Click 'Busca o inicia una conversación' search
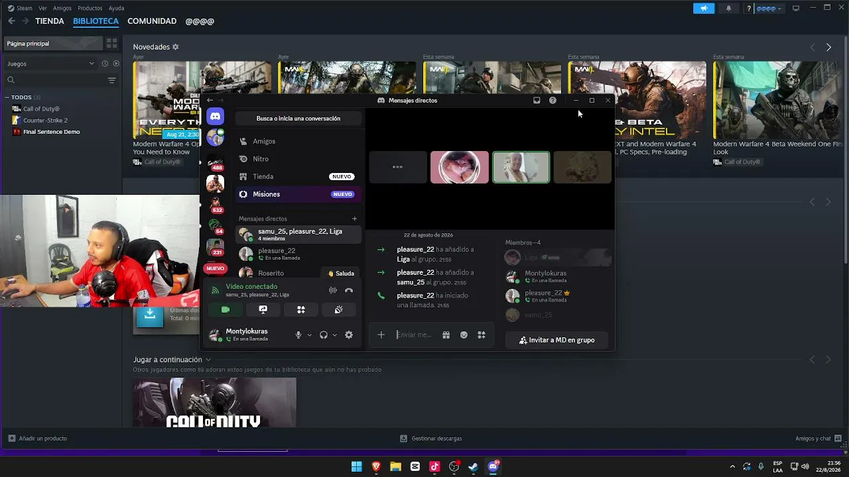Viewport: 849px width, 477px height. (x=298, y=119)
